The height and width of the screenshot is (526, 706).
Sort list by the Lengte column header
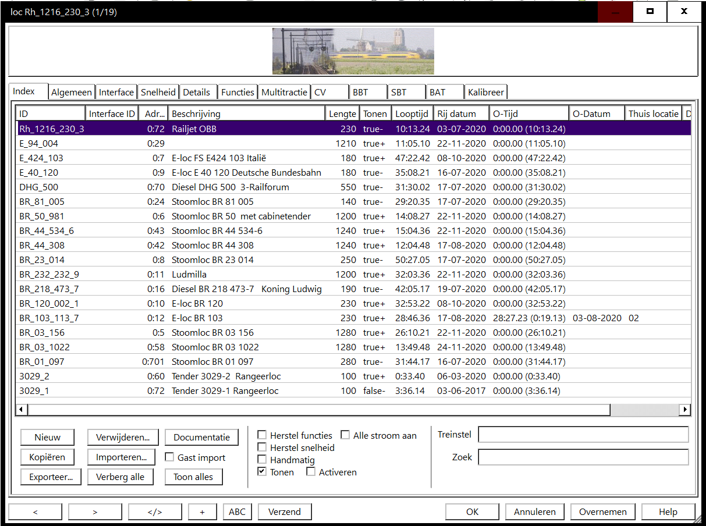tap(342, 113)
